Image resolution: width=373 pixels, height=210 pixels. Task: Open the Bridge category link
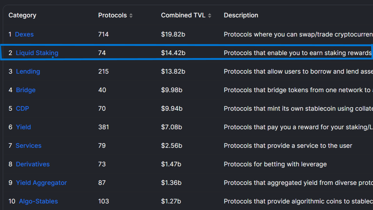click(x=26, y=90)
